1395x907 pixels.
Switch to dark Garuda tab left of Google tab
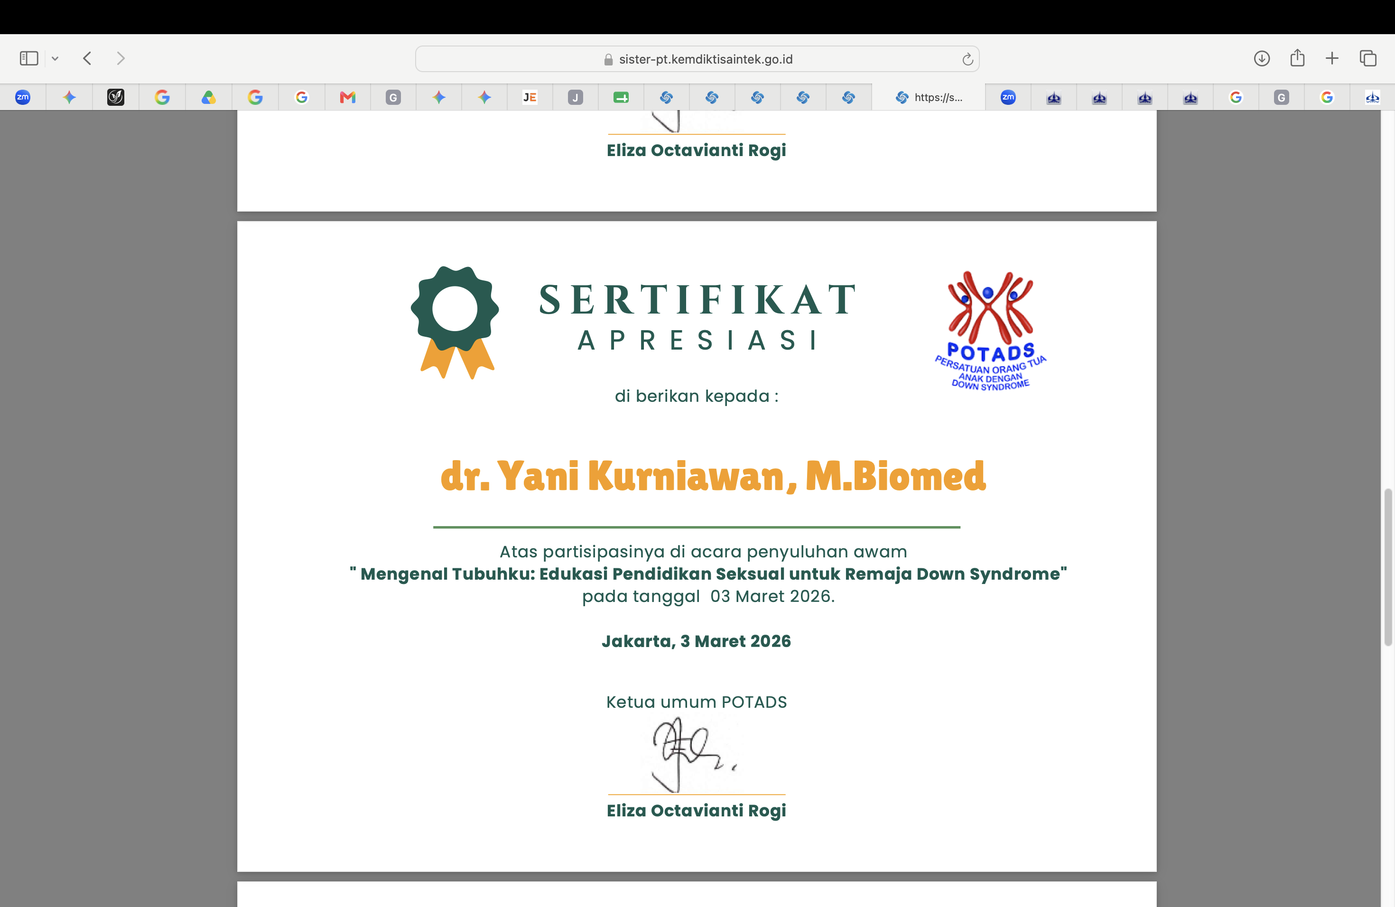tap(1190, 97)
